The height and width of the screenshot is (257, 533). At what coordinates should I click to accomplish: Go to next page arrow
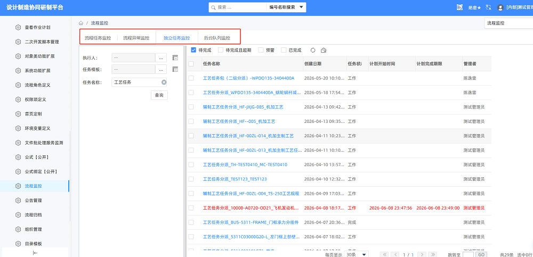pyautogui.click(x=422, y=254)
